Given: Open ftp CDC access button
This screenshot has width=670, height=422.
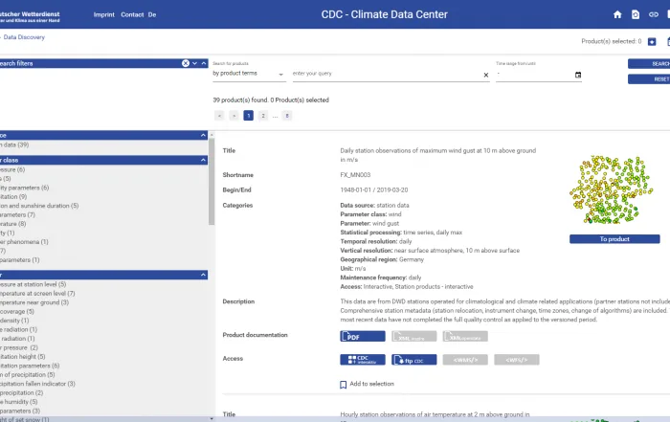Looking at the screenshot, I should (414, 360).
